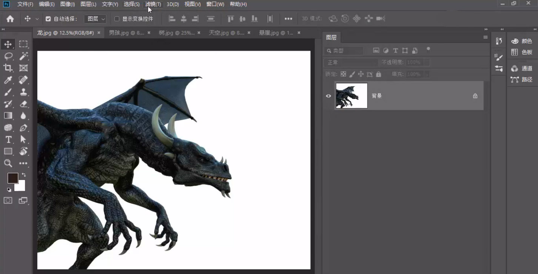Viewport: 538px width, 274px height.
Task: Change screen mode
Action: (23, 200)
